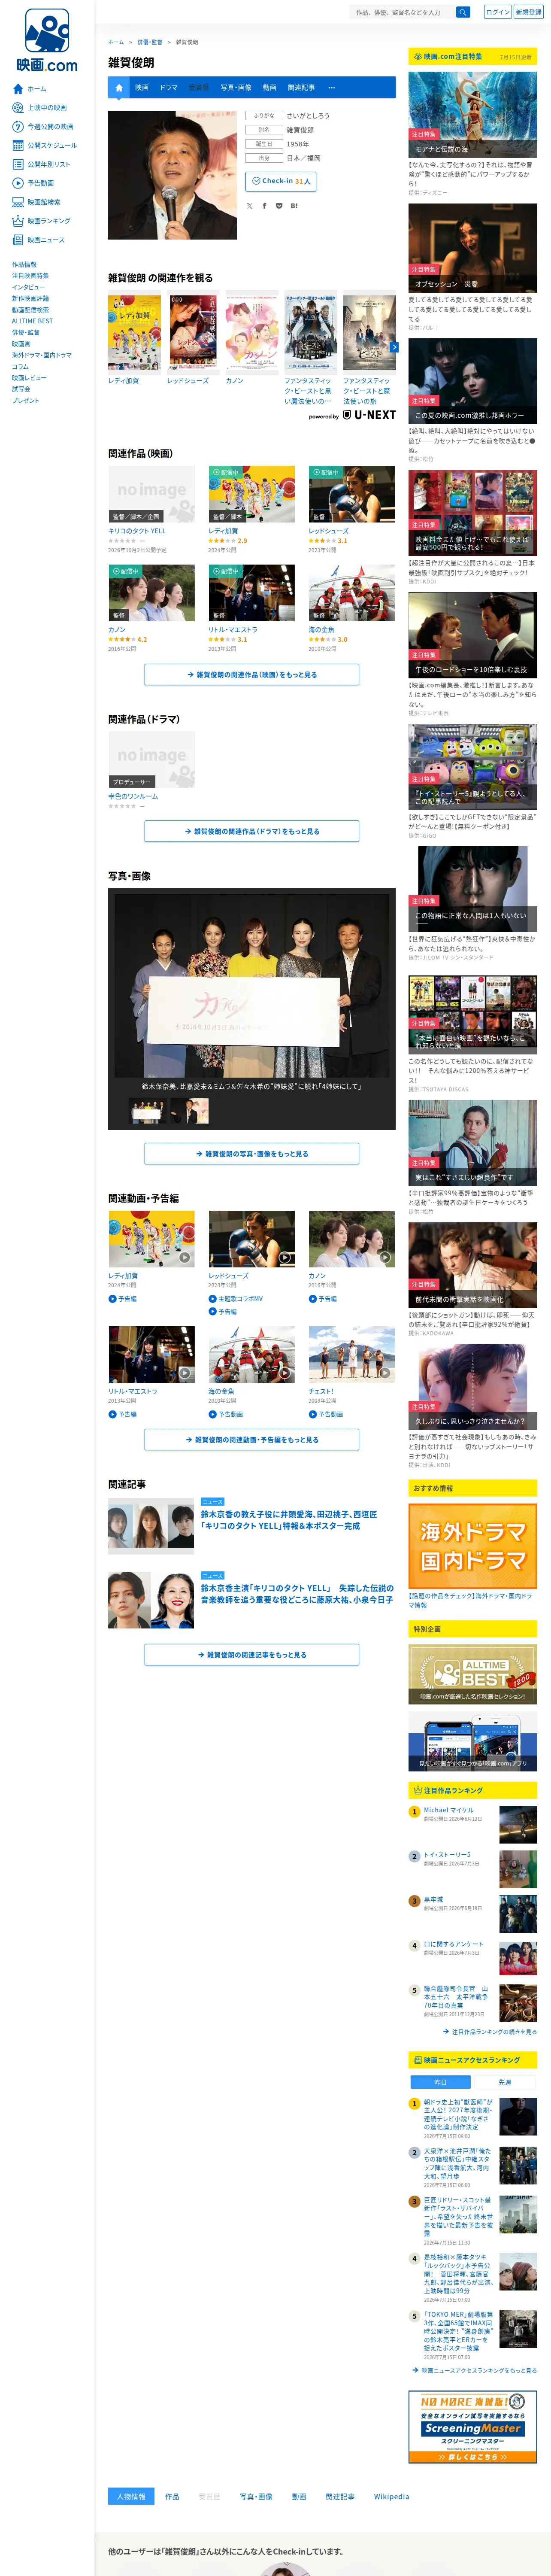Switch to the 動画 tab
The width and height of the screenshot is (551, 2576).
click(270, 88)
